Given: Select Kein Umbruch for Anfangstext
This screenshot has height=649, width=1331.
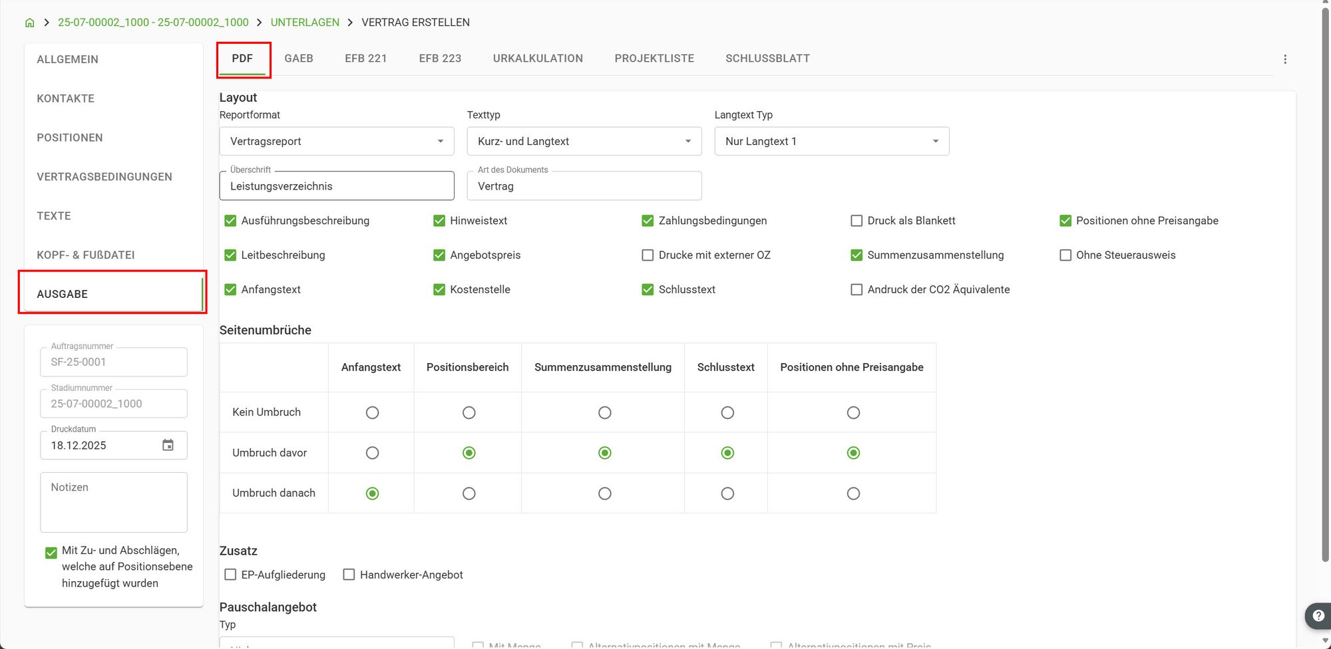Looking at the screenshot, I should [x=372, y=413].
